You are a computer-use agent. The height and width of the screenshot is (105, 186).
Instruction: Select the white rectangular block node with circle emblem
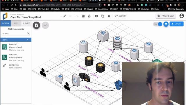click(x=76, y=80)
